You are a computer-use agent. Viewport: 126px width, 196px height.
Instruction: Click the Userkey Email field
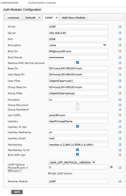coord(78,138)
